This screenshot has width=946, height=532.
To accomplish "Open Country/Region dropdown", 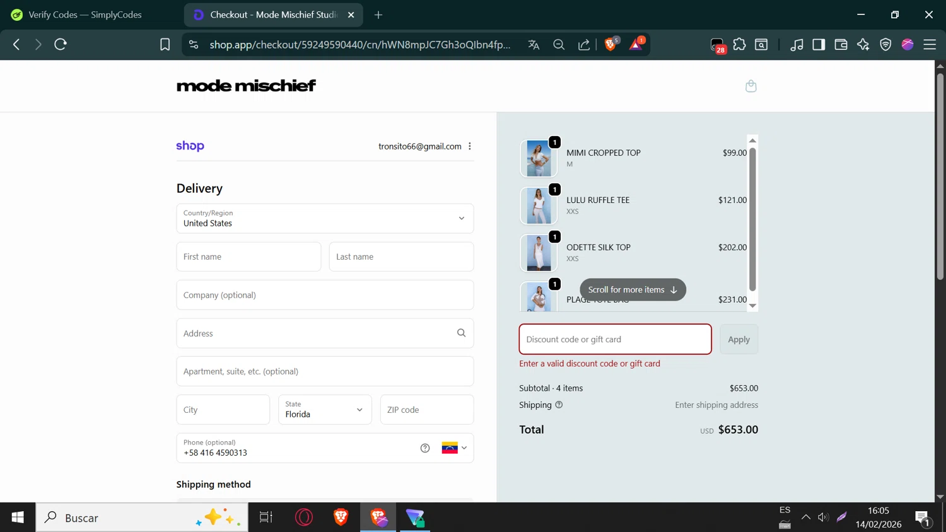I will click(x=325, y=218).
